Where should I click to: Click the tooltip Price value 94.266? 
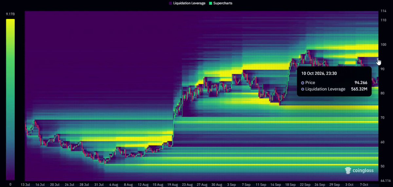click(x=361, y=83)
